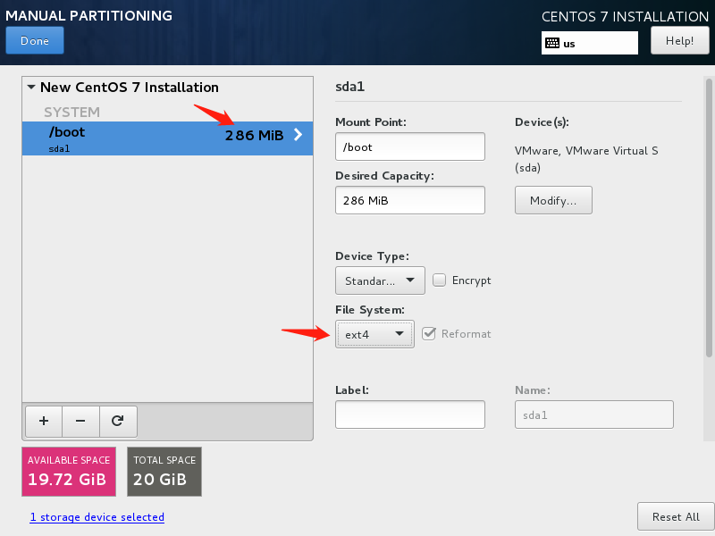Open the ext4 File System dropdown
Image resolution: width=715 pixels, height=536 pixels.
(x=374, y=334)
